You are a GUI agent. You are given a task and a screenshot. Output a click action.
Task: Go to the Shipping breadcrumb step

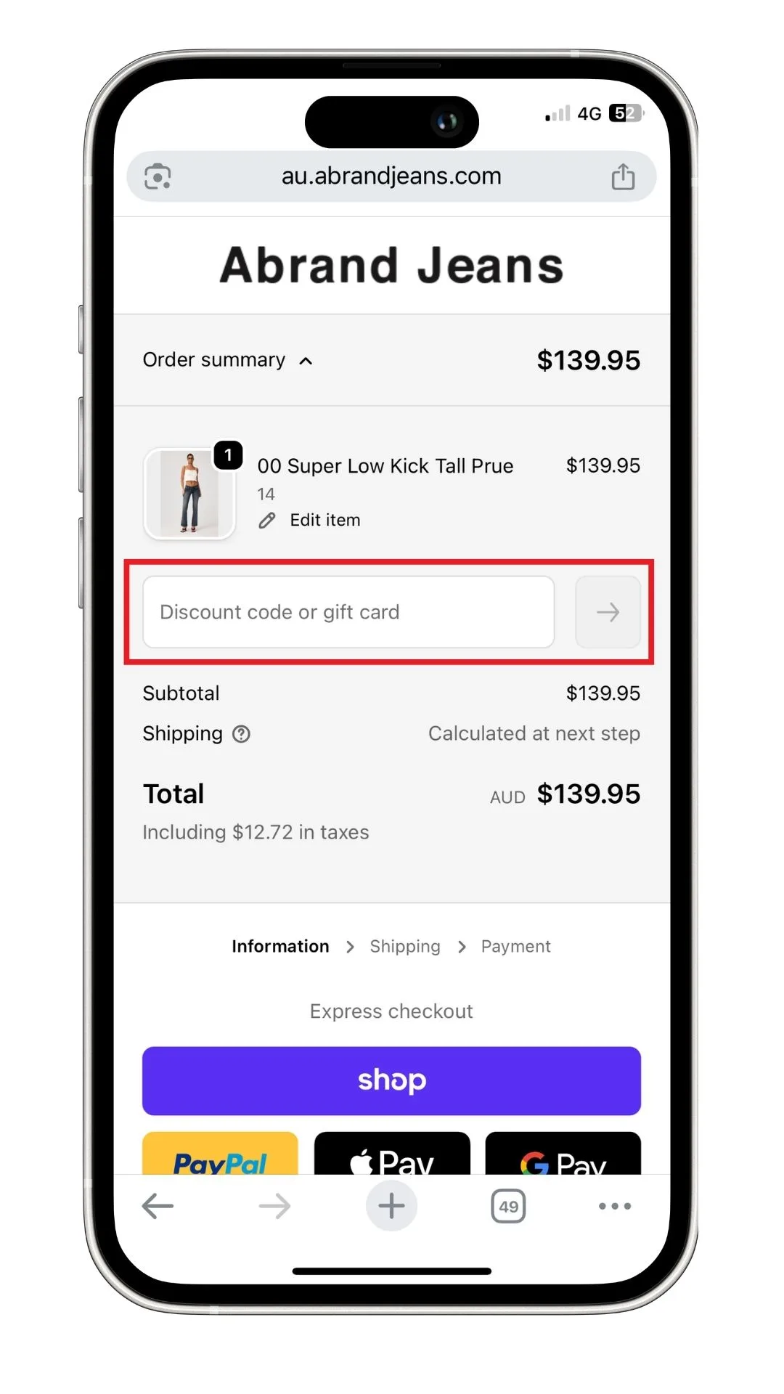[x=405, y=946]
